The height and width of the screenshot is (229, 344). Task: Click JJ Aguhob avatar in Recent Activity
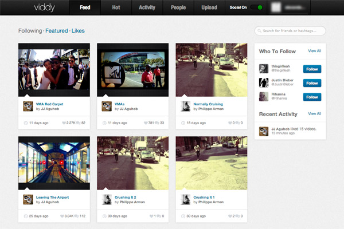click(x=264, y=132)
